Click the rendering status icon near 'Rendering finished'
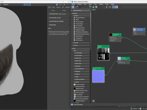The image size is (147, 110). coord(72,105)
